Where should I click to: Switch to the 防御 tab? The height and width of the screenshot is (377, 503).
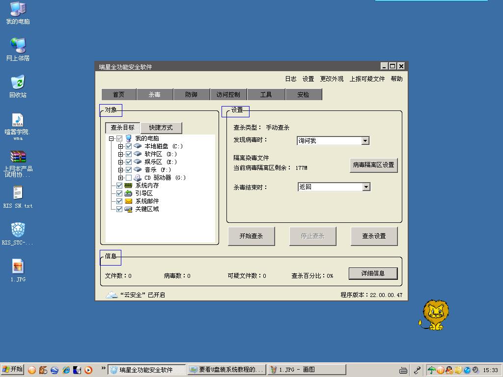192,95
